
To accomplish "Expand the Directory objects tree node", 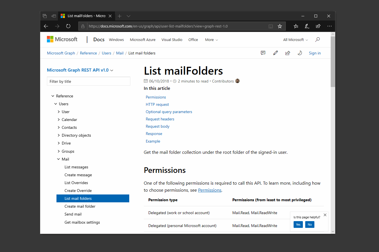I will 58,135.
